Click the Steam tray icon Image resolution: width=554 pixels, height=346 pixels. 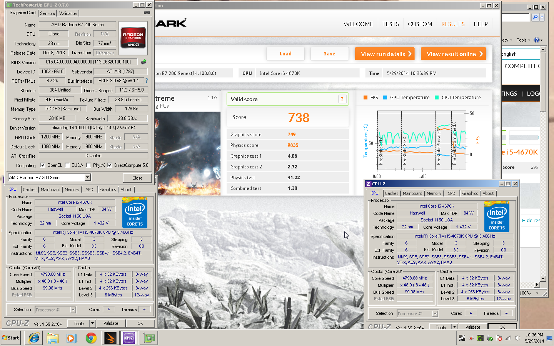tap(462, 338)
